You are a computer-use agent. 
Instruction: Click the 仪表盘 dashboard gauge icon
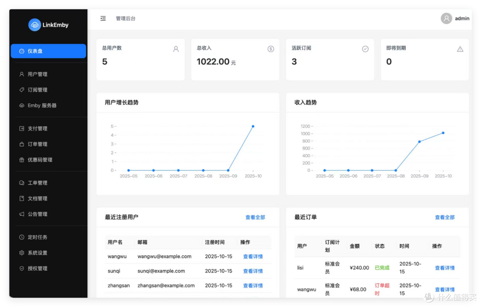point(21,51)
